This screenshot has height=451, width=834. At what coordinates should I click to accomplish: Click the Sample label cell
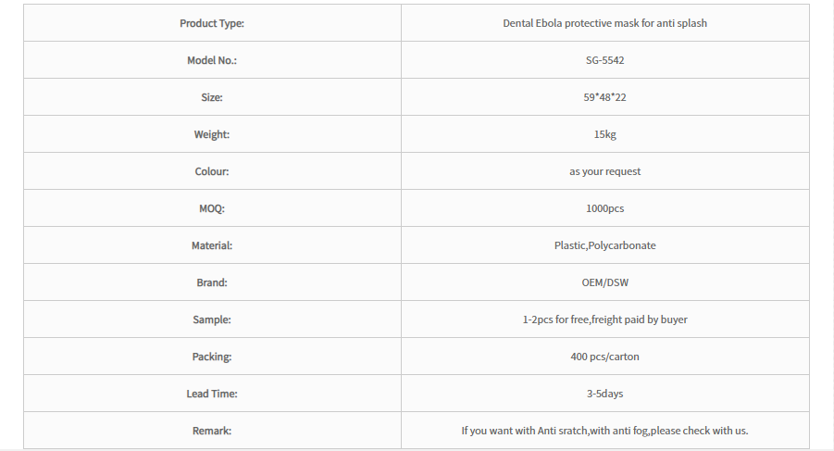click(x=212, y=319)
